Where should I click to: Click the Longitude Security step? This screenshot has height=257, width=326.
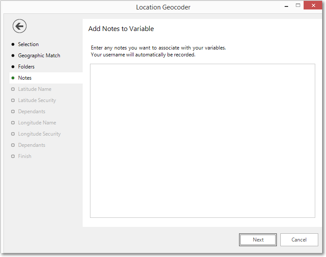(x=39, y=134)
